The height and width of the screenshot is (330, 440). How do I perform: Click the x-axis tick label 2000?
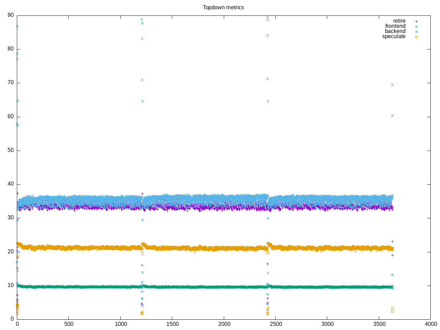click(224, 324)
